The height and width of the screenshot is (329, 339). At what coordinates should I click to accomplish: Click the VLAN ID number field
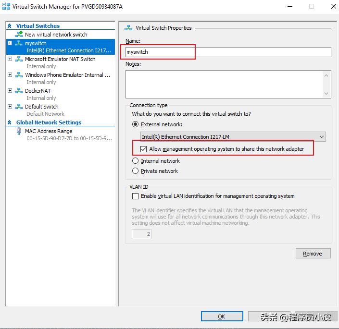pyautogui.click(x=141, y=234)
